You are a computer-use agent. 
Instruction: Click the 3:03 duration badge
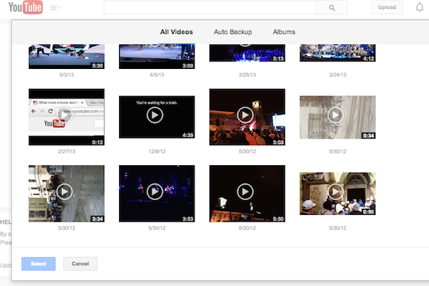coord(278,142)
